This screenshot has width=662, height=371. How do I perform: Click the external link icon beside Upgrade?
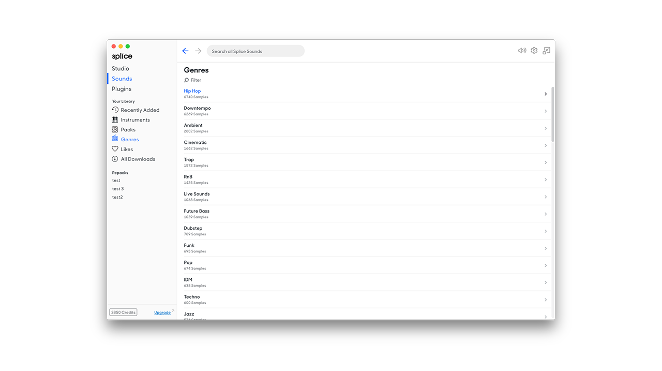tap(173, 311)
